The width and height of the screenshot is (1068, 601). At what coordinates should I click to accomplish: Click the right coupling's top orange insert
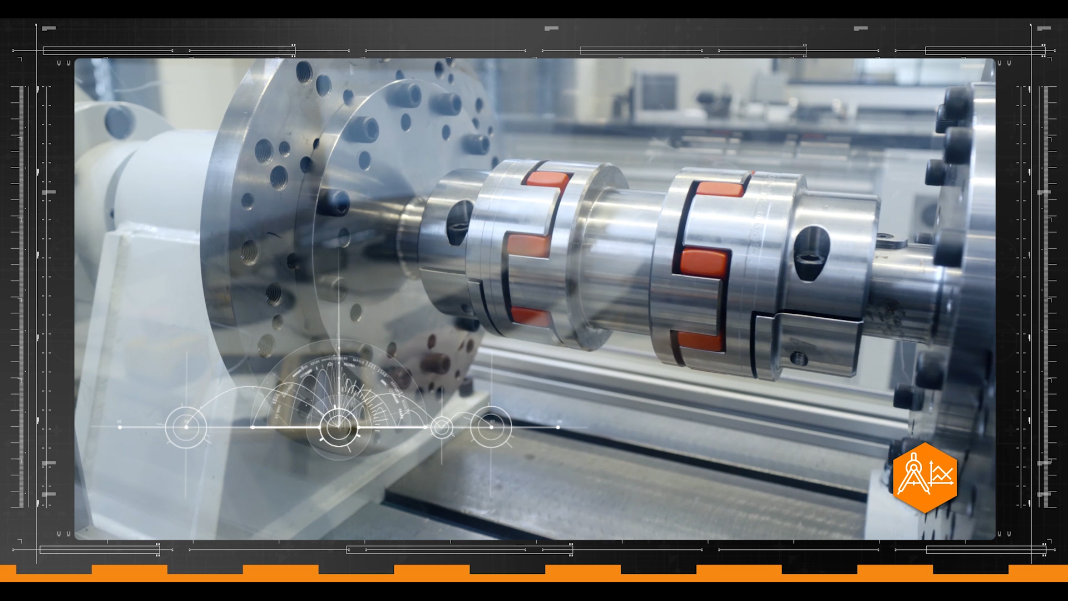pyautogui.click(x=720, y=189)
